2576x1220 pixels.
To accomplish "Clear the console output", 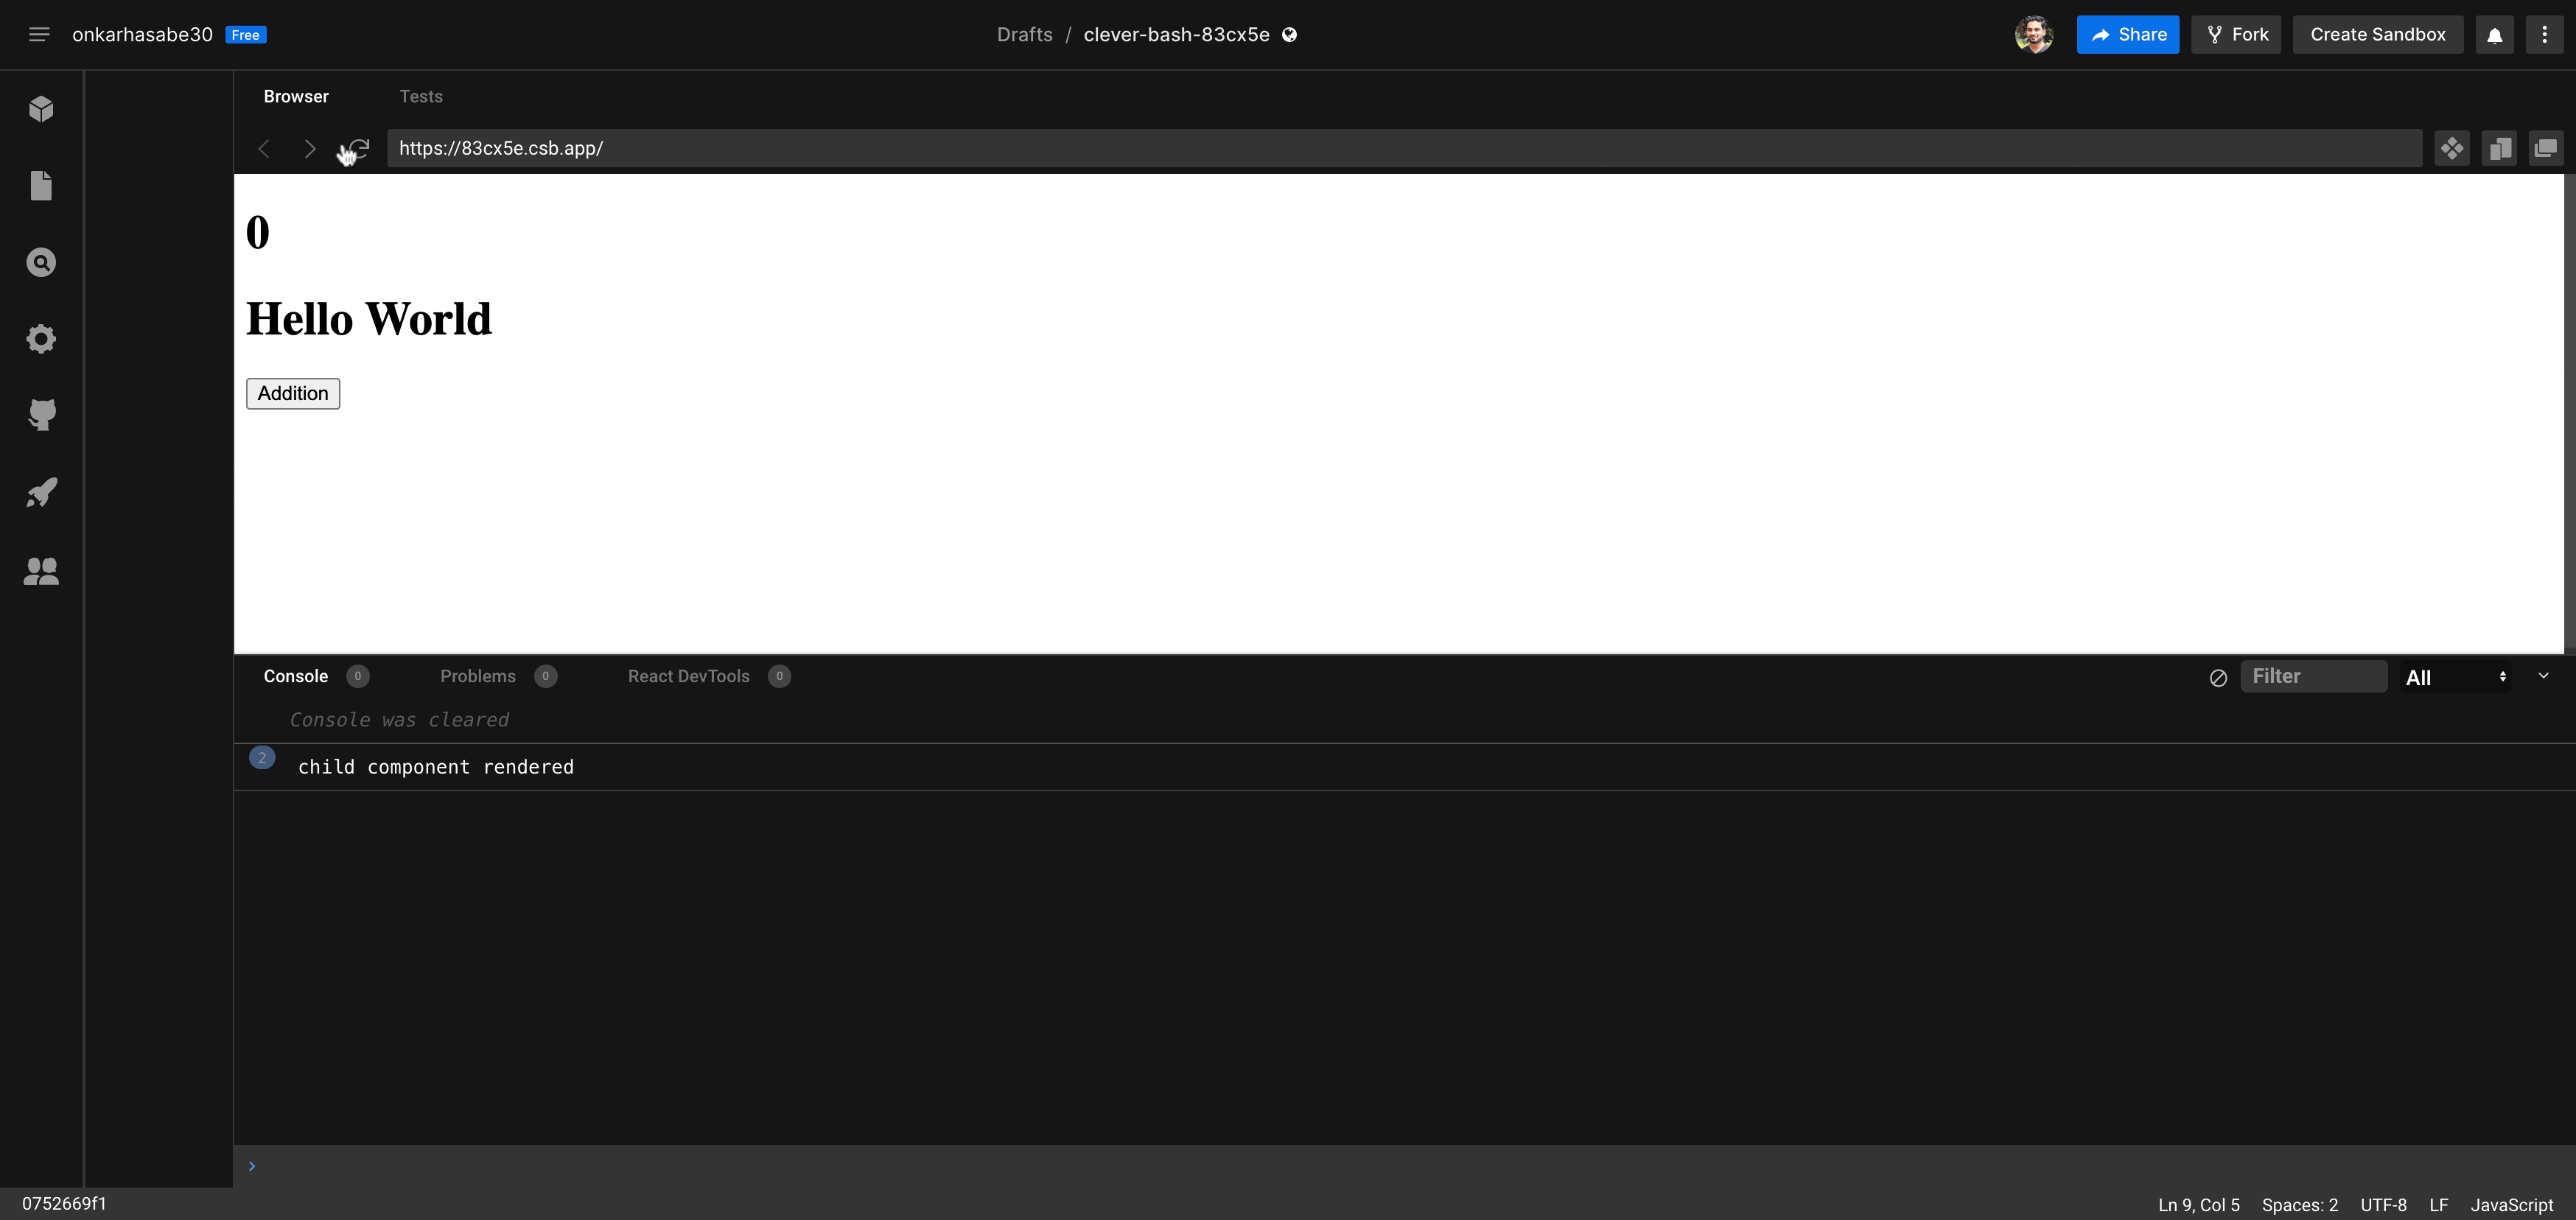I will 2217,677.
